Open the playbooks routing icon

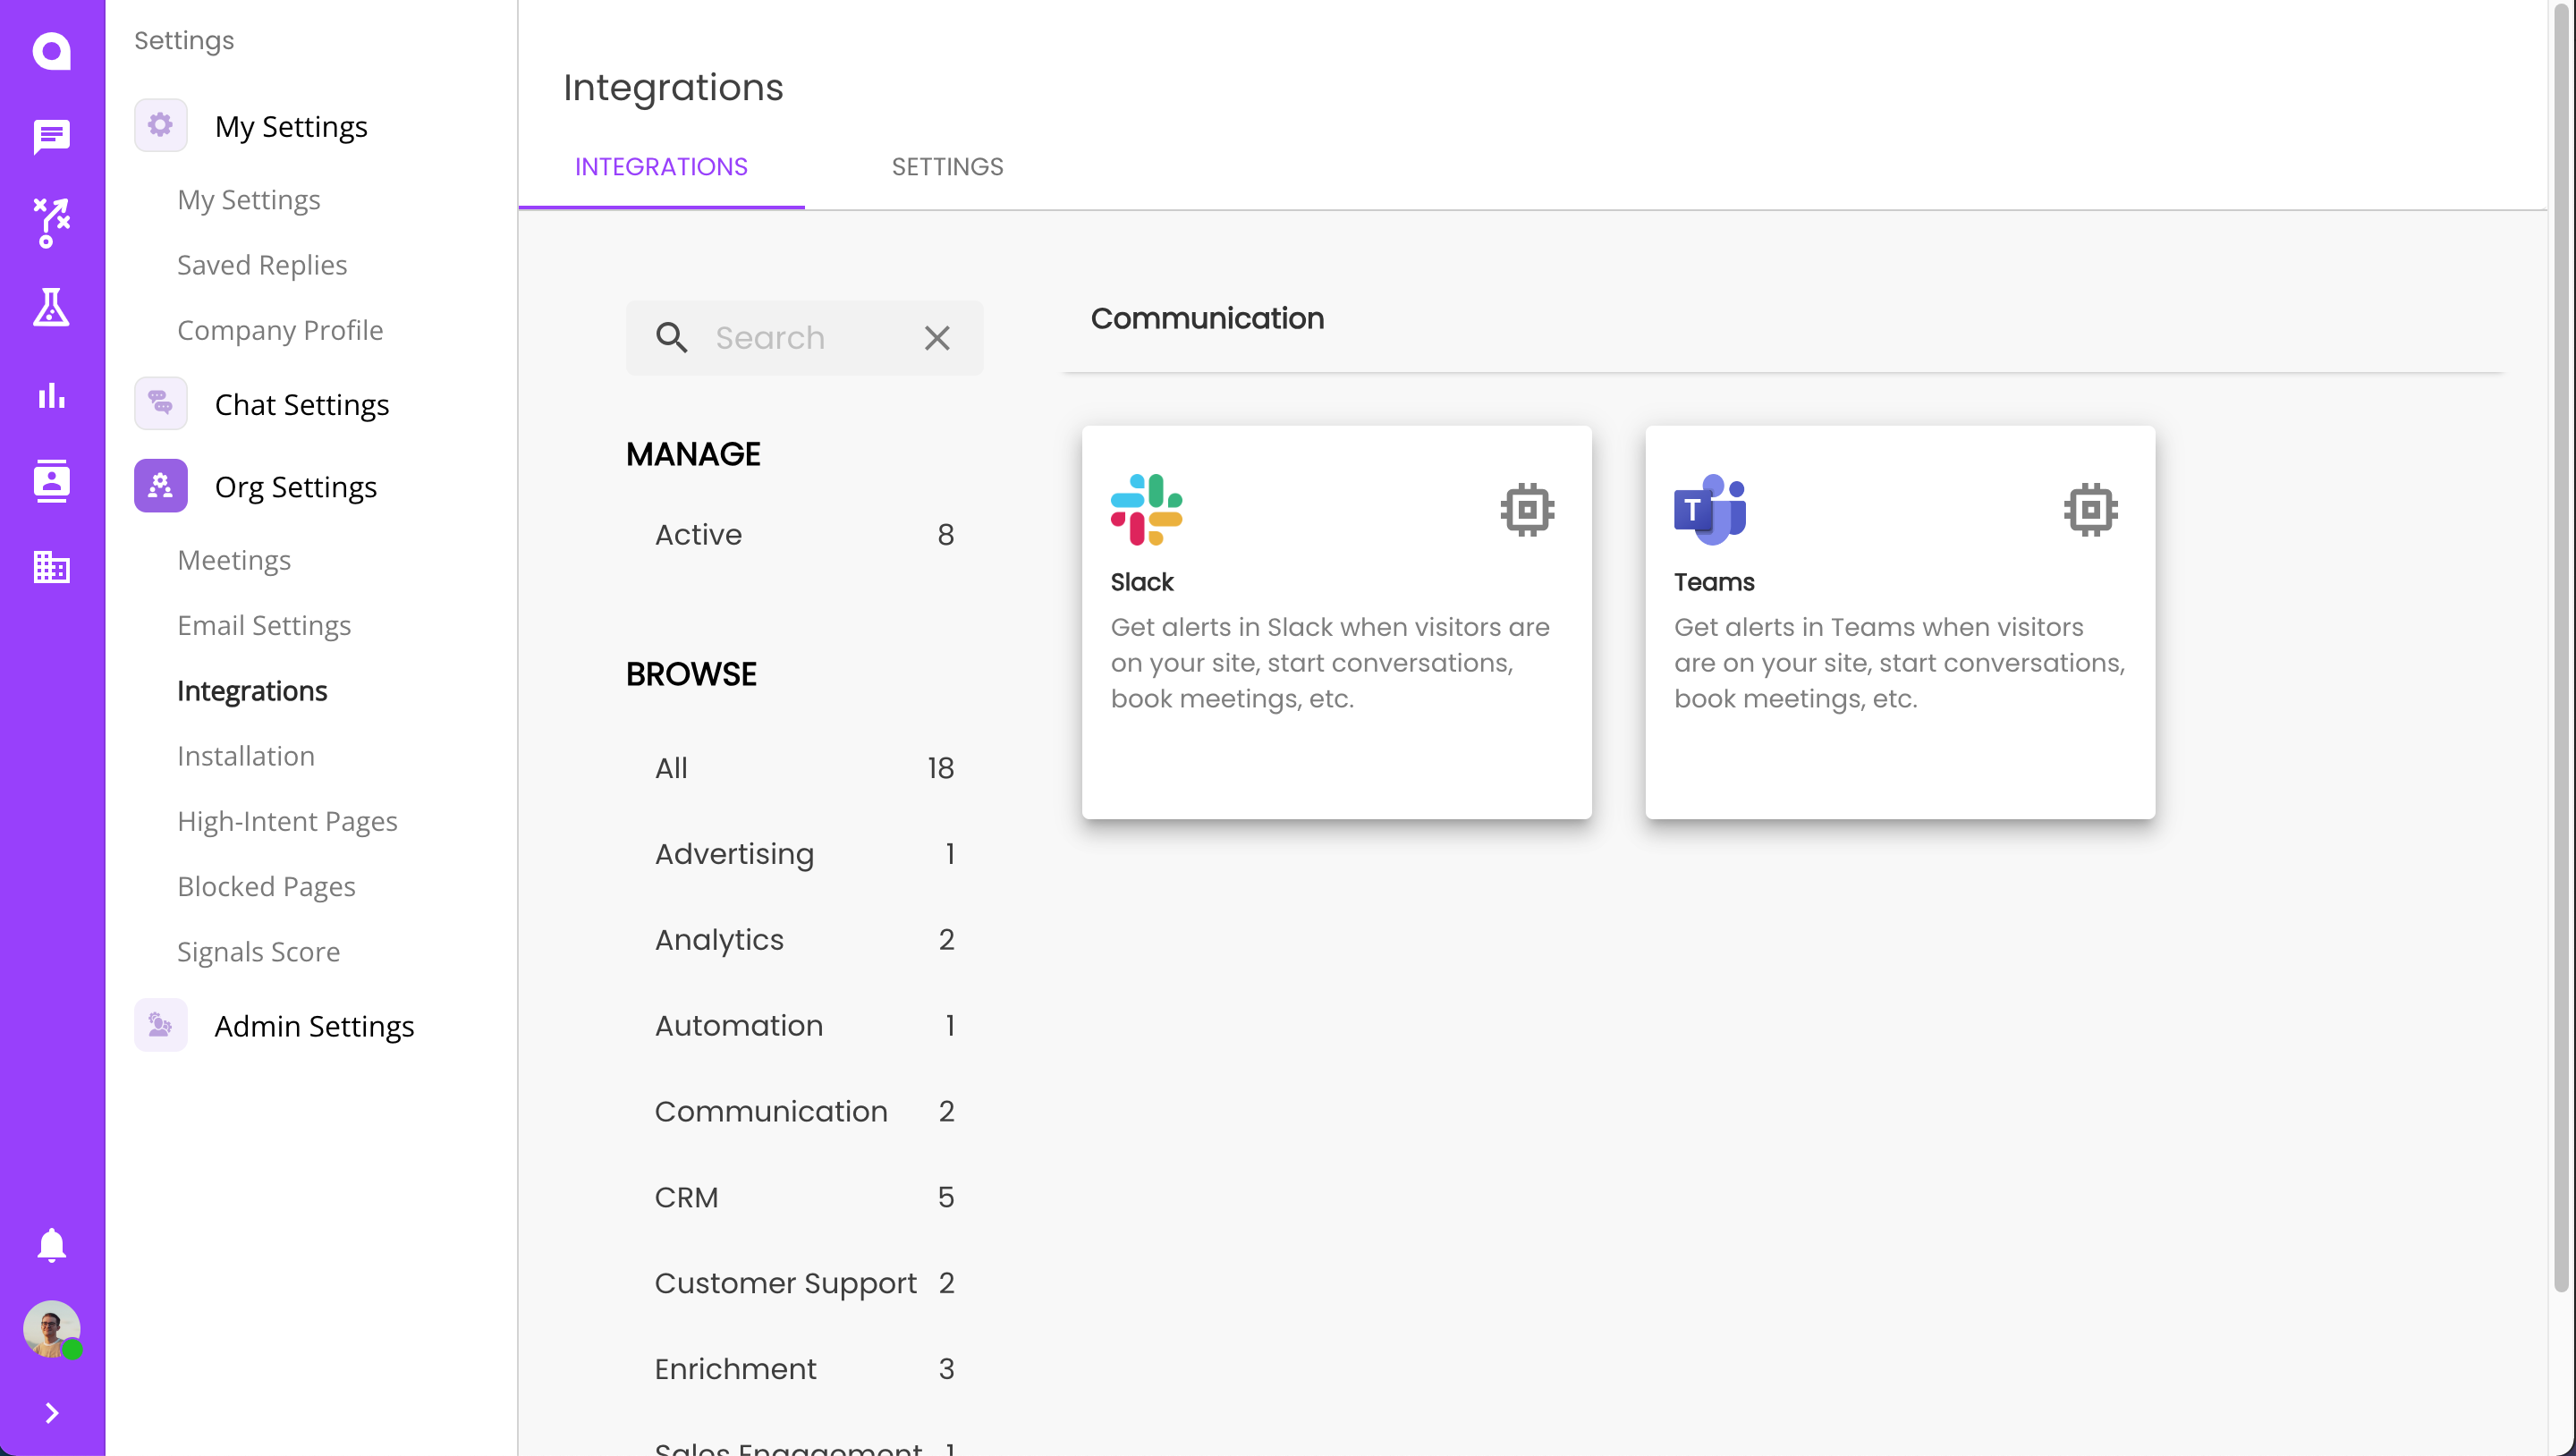click(51, 222)
